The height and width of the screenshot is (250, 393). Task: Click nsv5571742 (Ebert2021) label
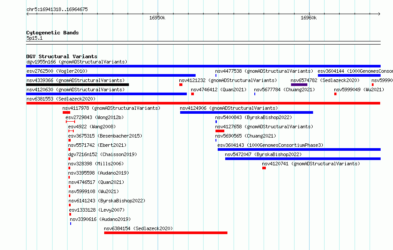click(x=97, y=145)
